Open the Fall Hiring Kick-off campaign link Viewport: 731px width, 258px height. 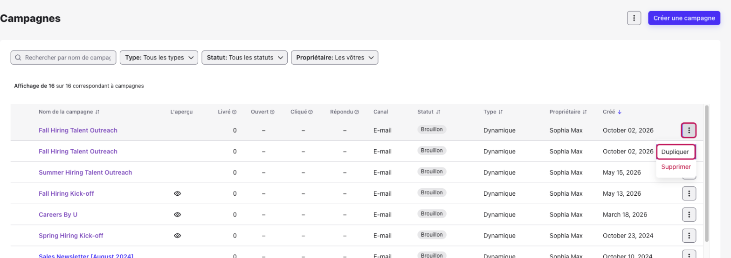pos(66,193)
